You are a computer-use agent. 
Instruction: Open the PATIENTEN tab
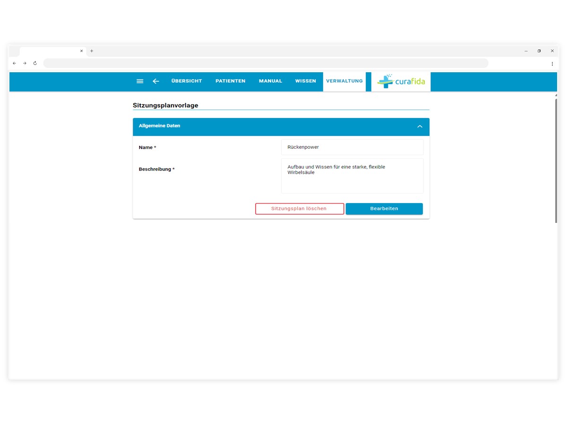pyautogui.click(x=231, y=81)
